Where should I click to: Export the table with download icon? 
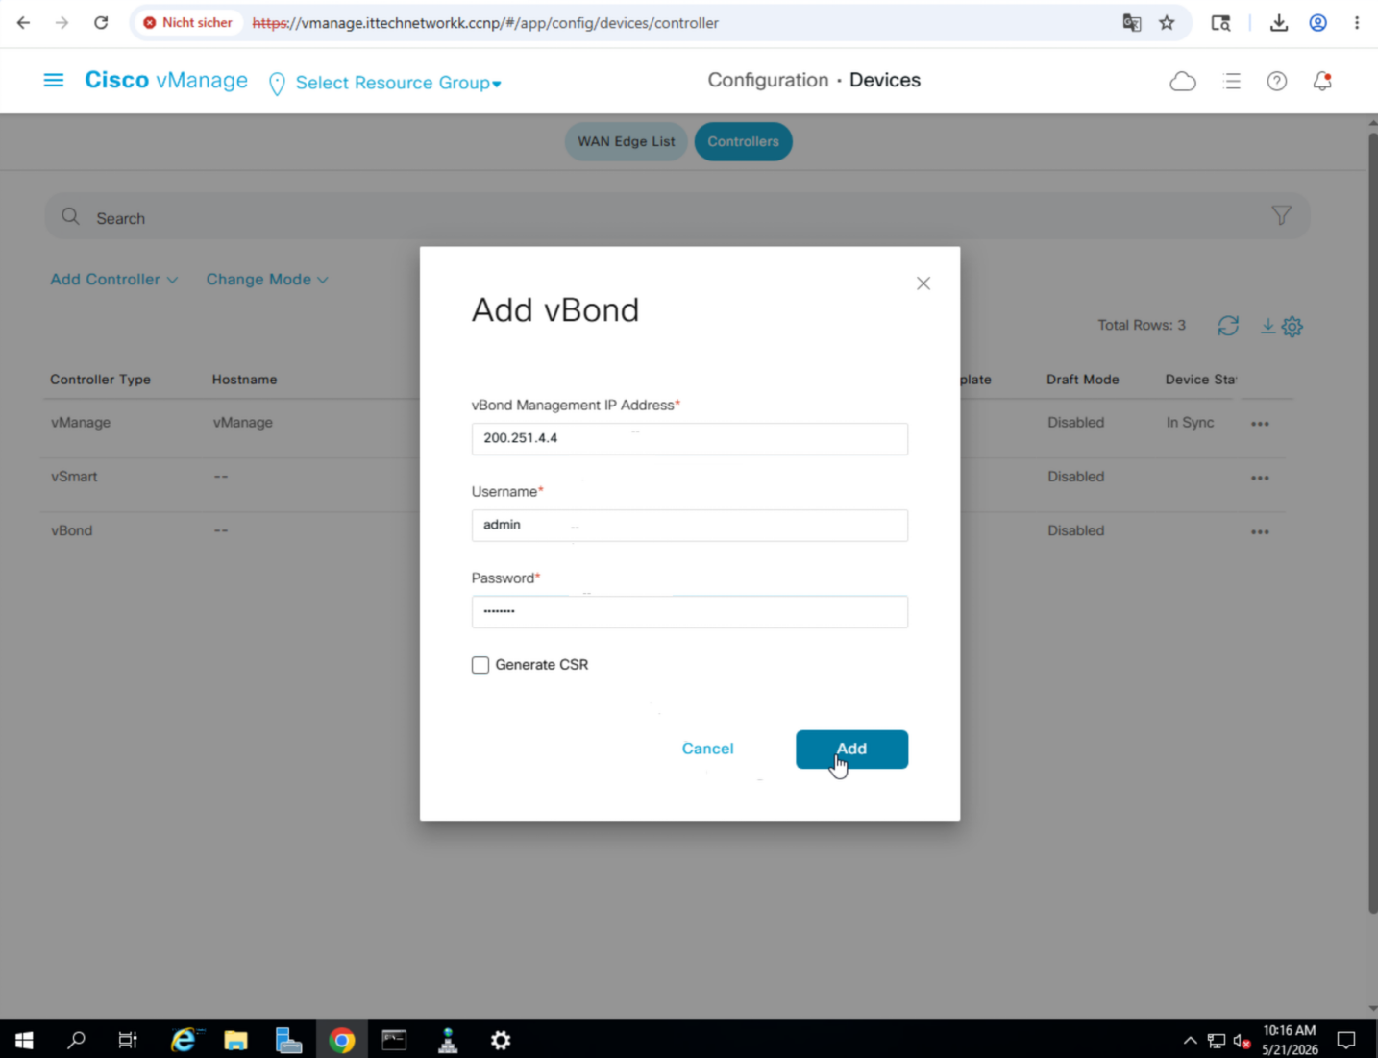point(1268,326)
